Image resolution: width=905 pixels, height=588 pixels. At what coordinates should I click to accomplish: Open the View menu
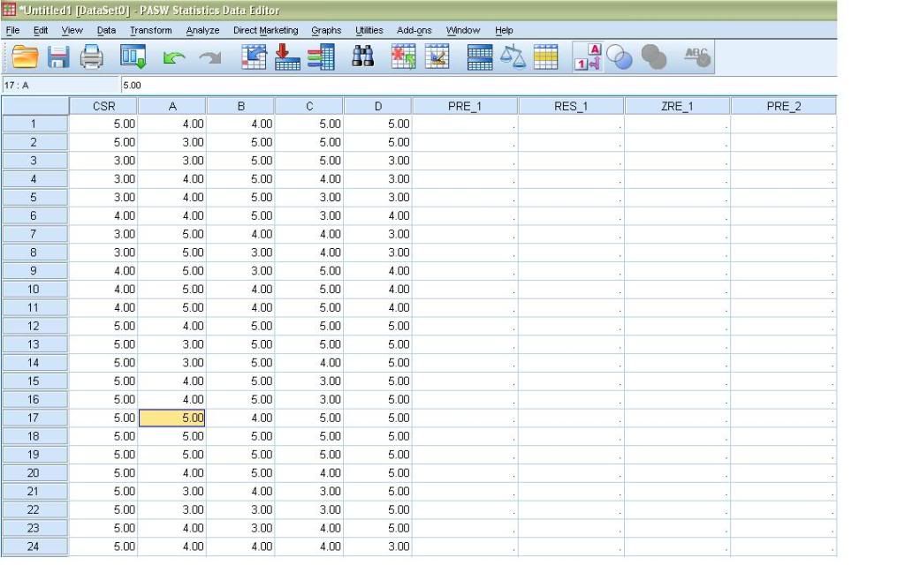[72, 31]
